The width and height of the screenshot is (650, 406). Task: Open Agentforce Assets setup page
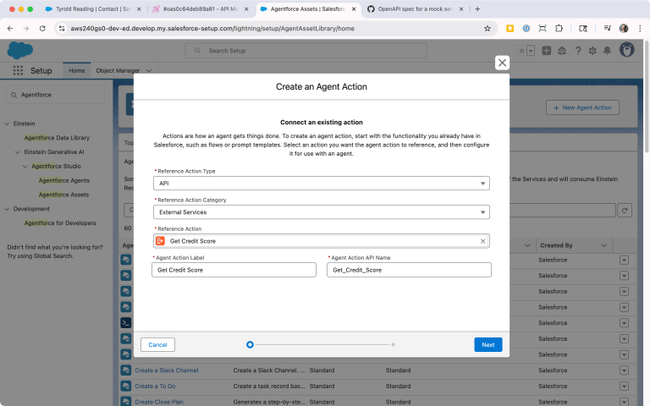tap(63, 195)
